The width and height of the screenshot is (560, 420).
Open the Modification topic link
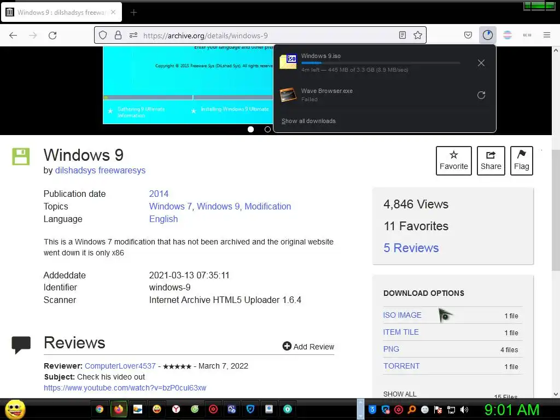[x=268, y=206]
